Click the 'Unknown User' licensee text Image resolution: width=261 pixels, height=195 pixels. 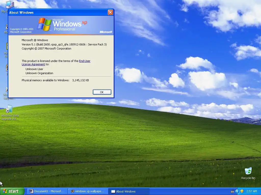point(34,69)
